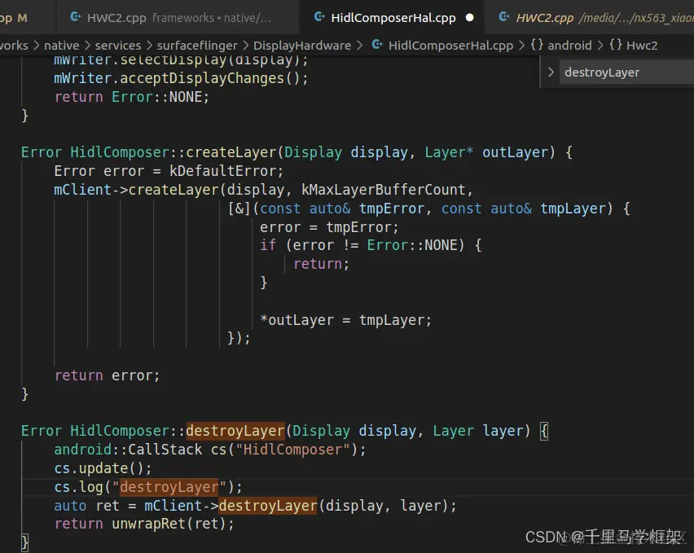Expand replace toggle chevron in find widget
694x553 pixels.
point(551,72)
